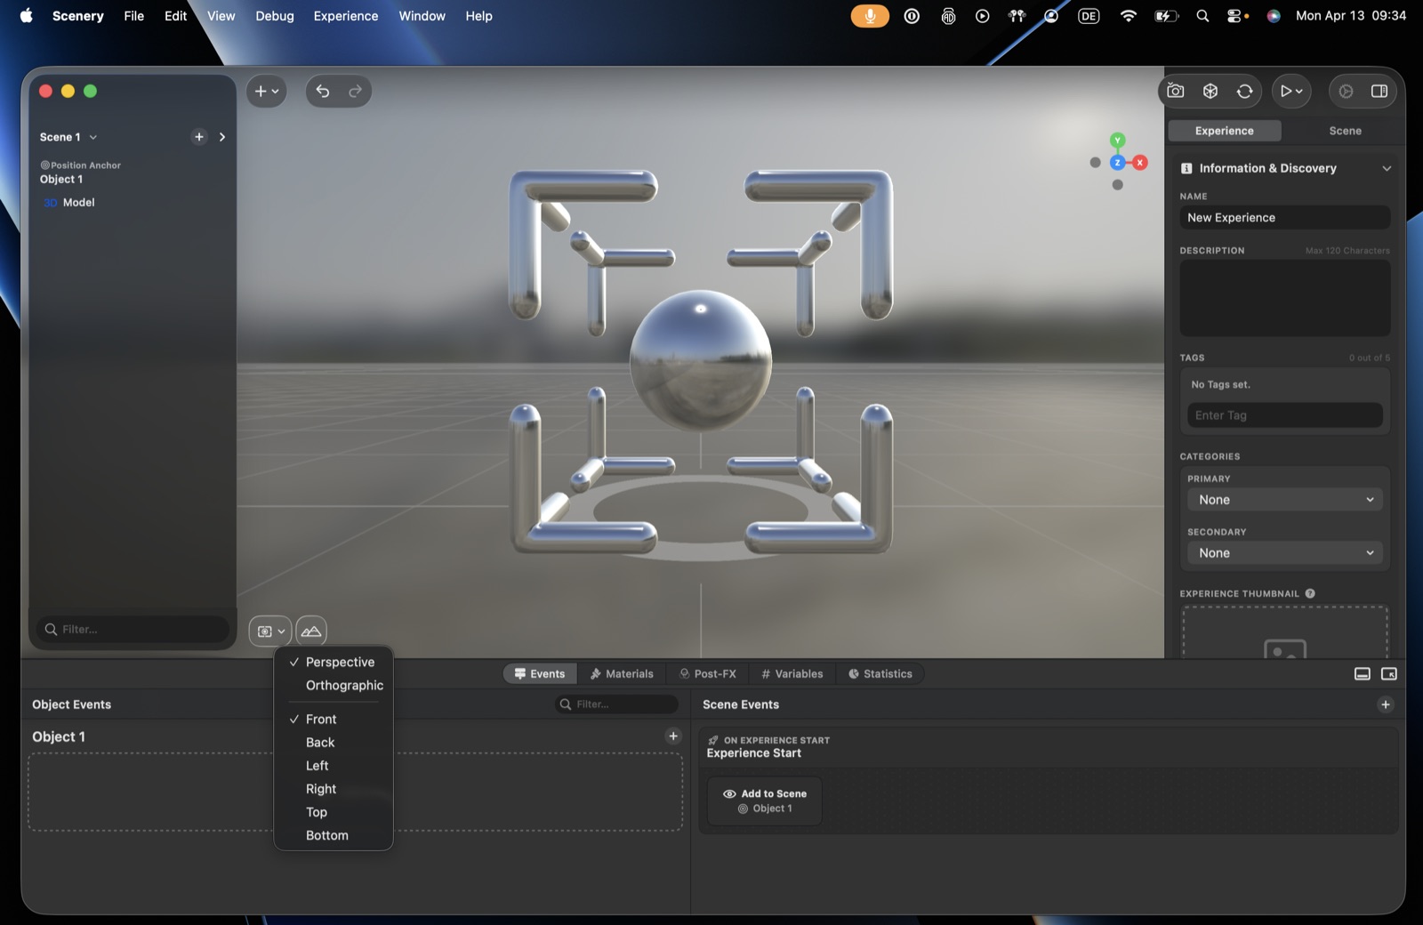Add a new Scene Event
Viewport: 1423px width, 925px height.
click(1386, 704)
